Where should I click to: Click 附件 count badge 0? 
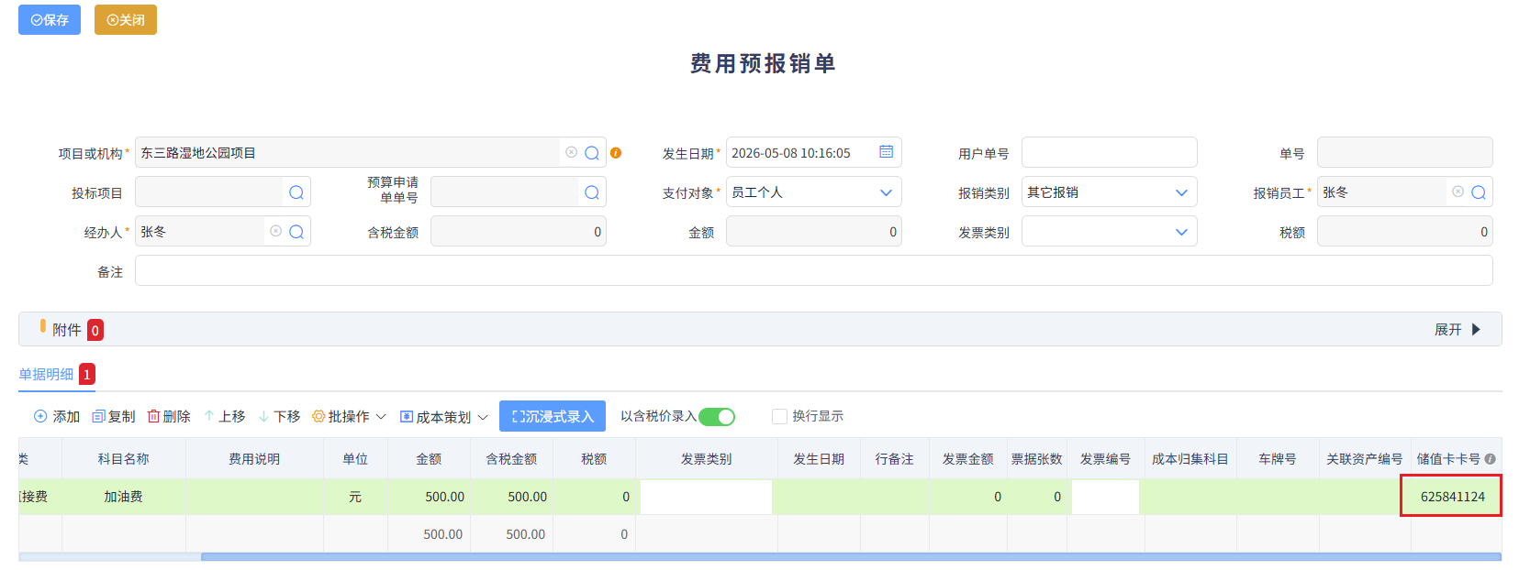click(95, 330)
